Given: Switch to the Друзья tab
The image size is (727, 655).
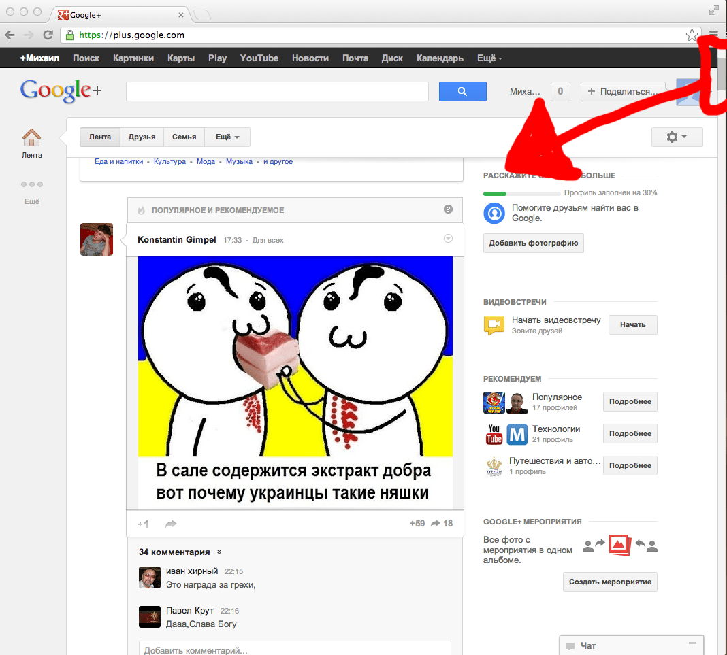Looking at the screenshot, I should [x=142, y=137].
